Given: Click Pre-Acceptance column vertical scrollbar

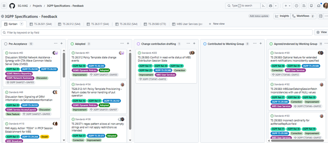Looking at the screenshot, I should (64, 65).
